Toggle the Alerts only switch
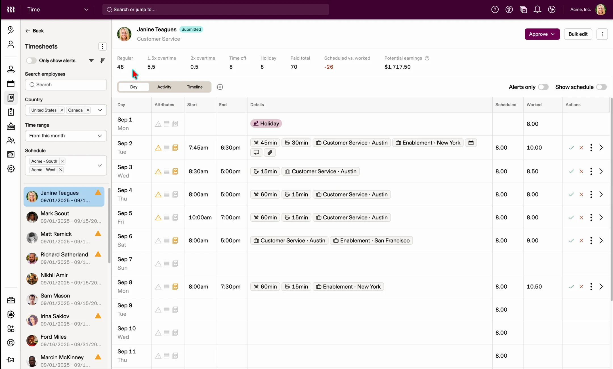The width and height of the screenshot is (613, 369). click(x=543, y=87)
